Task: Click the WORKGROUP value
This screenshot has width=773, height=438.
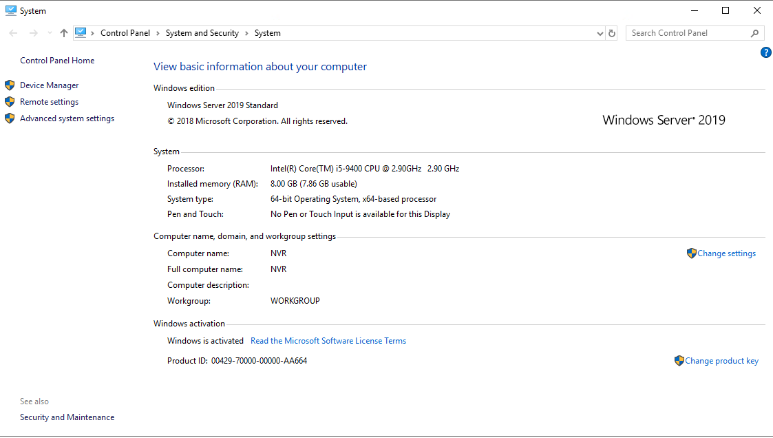Action: (x=295, y=301)
